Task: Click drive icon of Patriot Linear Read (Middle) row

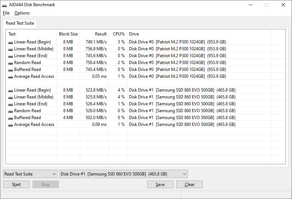Action: pyautogui.click(x=10, y=50)
